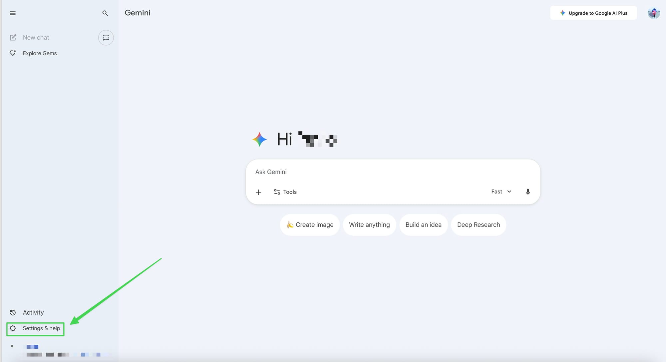Open Explore Gems from the sidebar
This screenshot has width=666, height=362.
[x=40, y=53]
